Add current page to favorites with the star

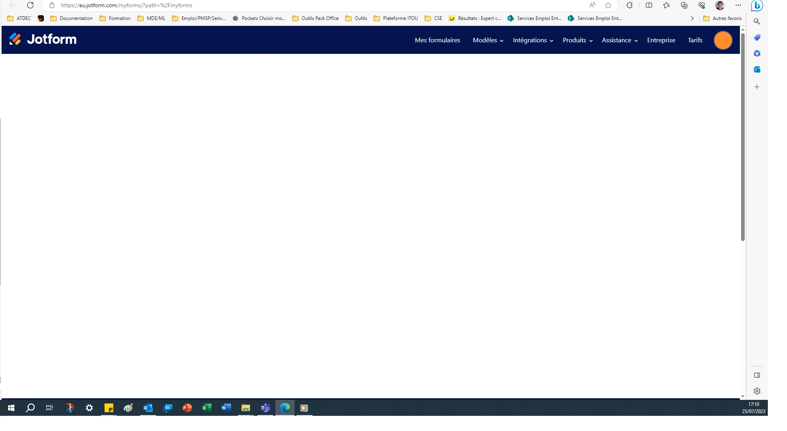click(608, 5)
